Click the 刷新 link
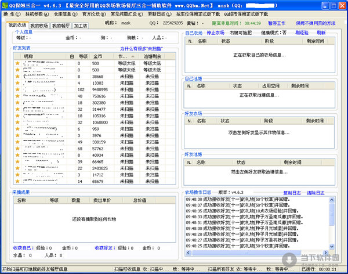This screenshot has width=348, height=274. coord(321,33)
